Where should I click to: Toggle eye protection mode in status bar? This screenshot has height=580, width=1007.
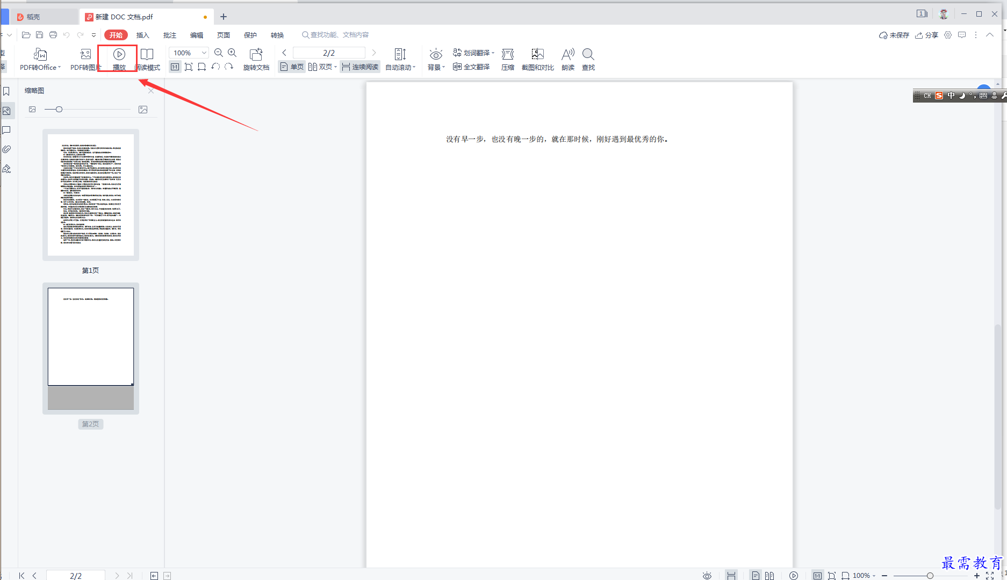pyautogui.click(x=707, y=575)
